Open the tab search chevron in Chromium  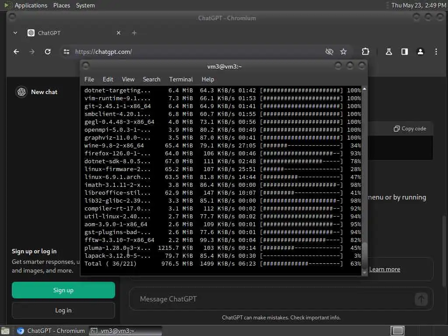coord(15,33)
